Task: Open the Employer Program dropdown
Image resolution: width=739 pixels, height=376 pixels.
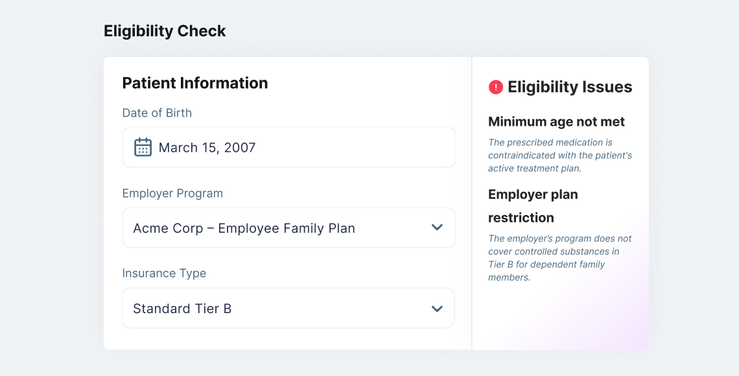Action: tap(288, 228)
